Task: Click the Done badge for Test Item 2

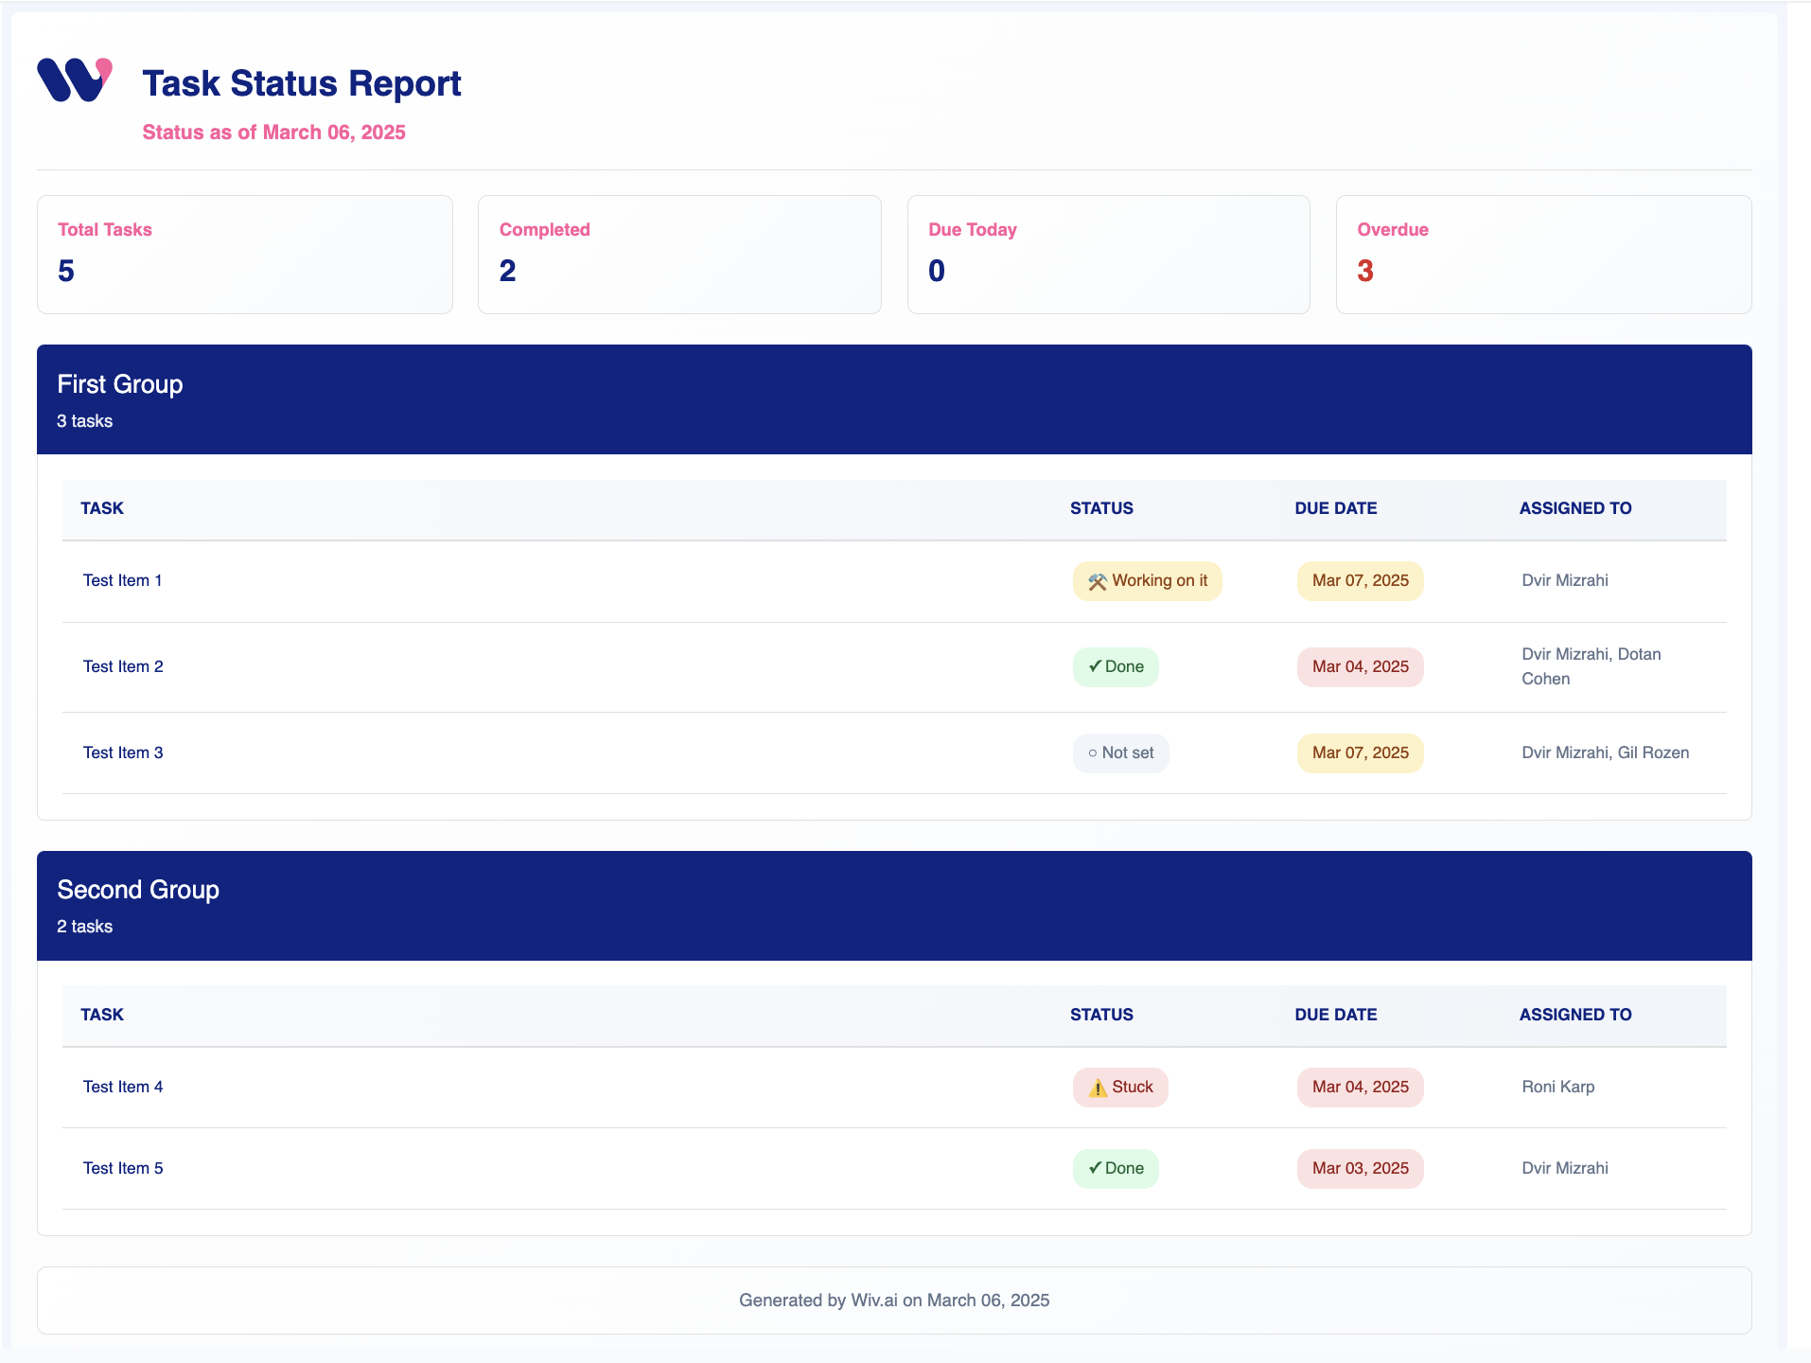Action: pyautogui.click(x=1116, y=667)
